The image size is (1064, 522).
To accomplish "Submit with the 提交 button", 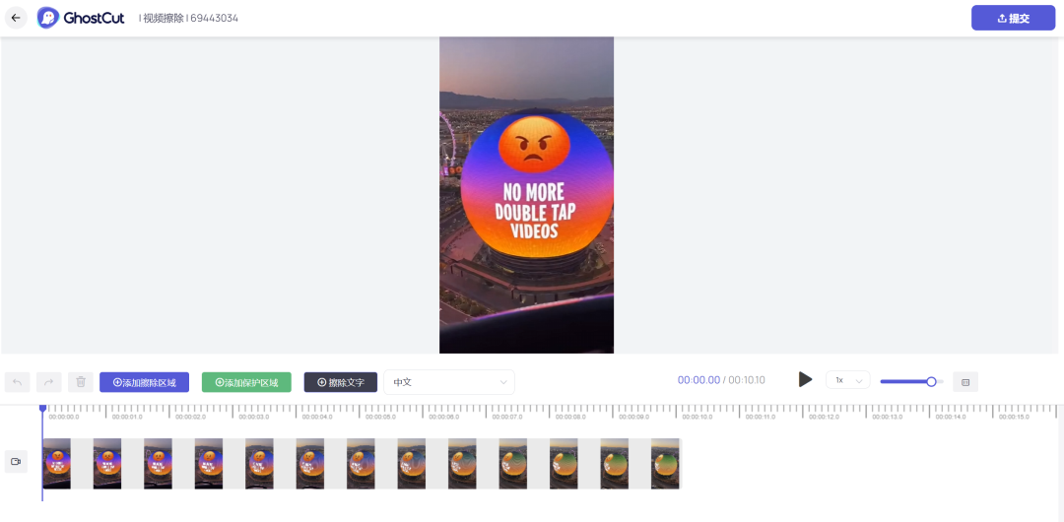I will point(1013,19).
